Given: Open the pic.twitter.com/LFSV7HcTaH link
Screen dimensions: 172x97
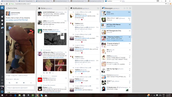Looking at the screenshot, I should (17, 20).
